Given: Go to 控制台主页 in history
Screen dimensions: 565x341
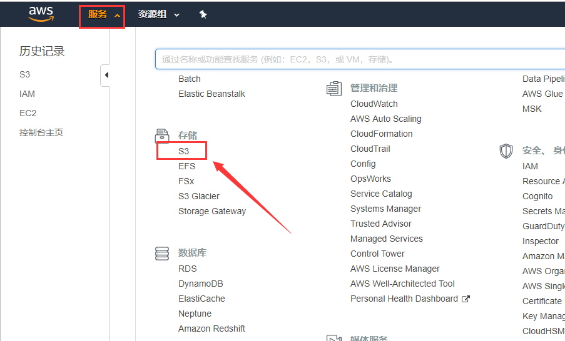Looking at the screenshot, I should click(41, 132).
